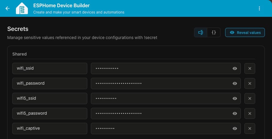
Task: Edit the wifi_ssid key name field
Action: (50, 68)
